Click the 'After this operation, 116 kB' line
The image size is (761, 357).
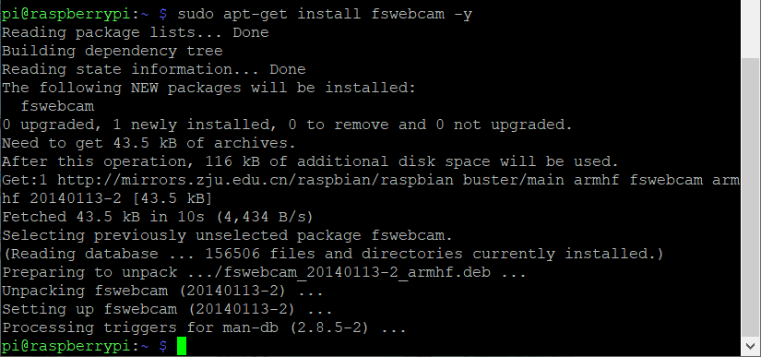point(310,161)
